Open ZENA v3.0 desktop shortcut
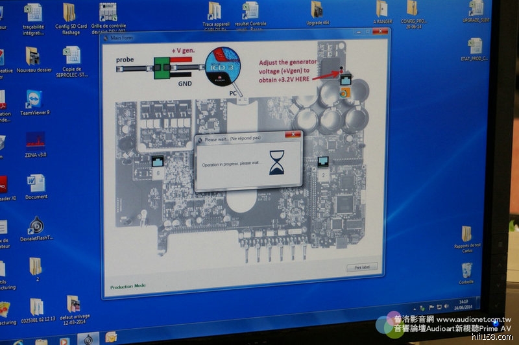 click(x=36, y=141)
